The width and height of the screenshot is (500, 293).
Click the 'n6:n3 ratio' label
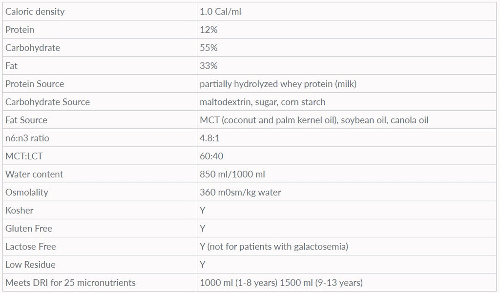tap(27, 138)
